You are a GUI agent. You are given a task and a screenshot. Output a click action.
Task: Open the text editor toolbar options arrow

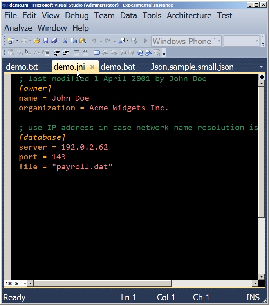click(x=164, y=53)
